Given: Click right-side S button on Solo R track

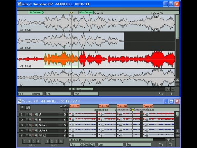Looking at the screenshot, I should pos(65,130).
